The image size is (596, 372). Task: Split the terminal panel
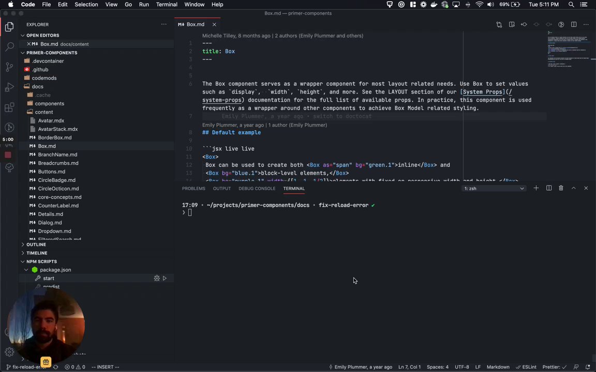pos(549,188)
